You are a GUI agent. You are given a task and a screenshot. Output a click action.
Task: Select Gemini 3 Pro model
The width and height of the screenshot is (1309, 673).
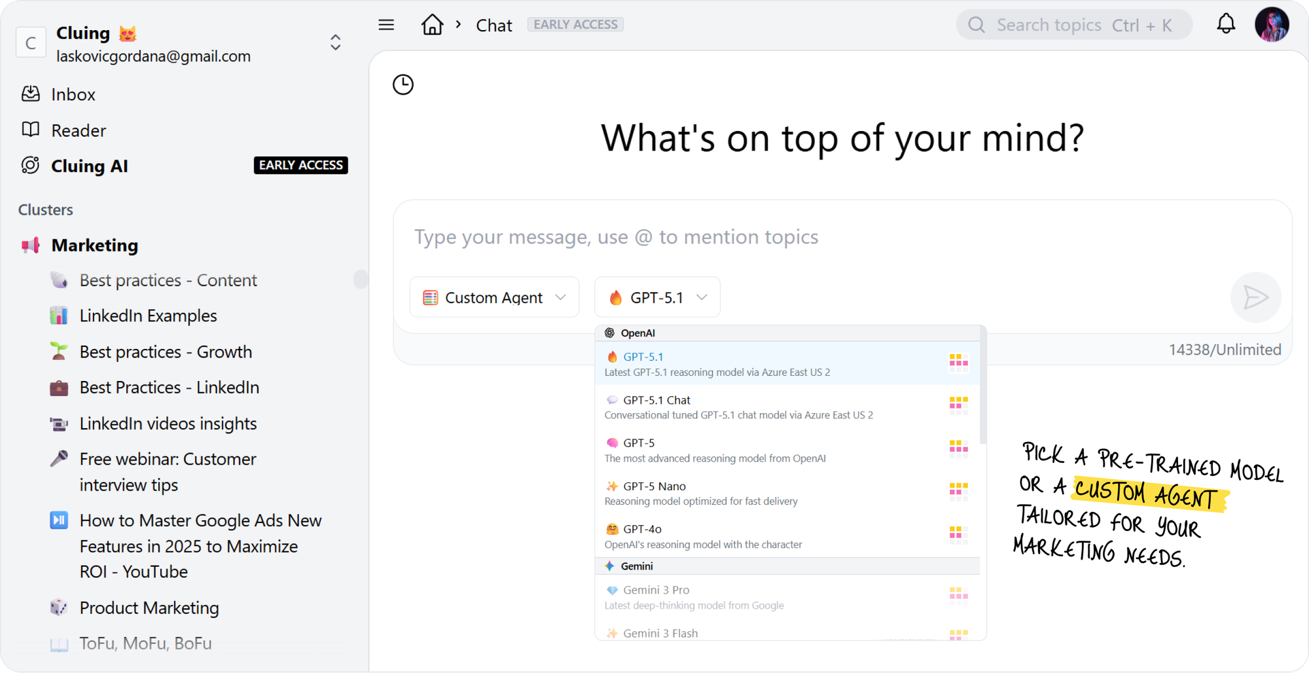(787, 597)
